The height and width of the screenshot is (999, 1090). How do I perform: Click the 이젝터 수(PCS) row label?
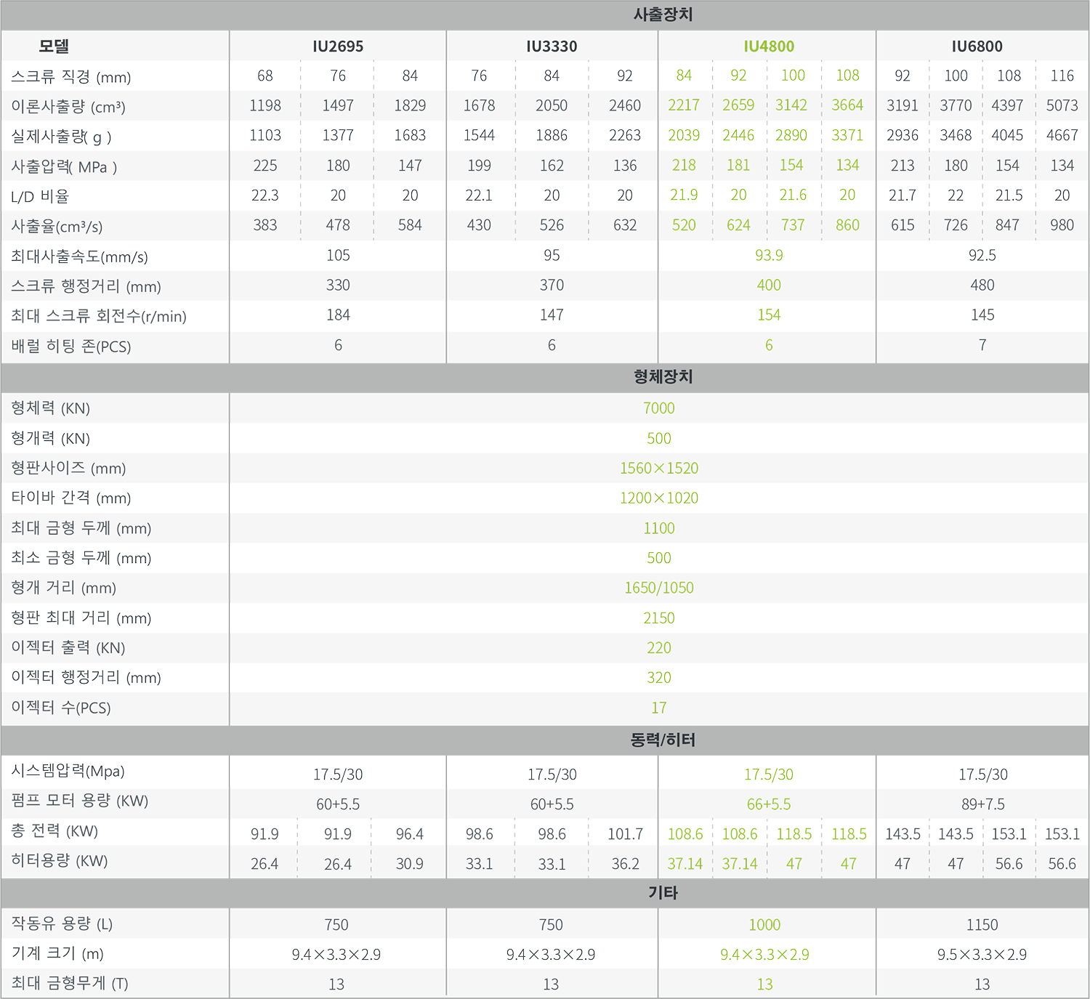click(x=61, y=708)
